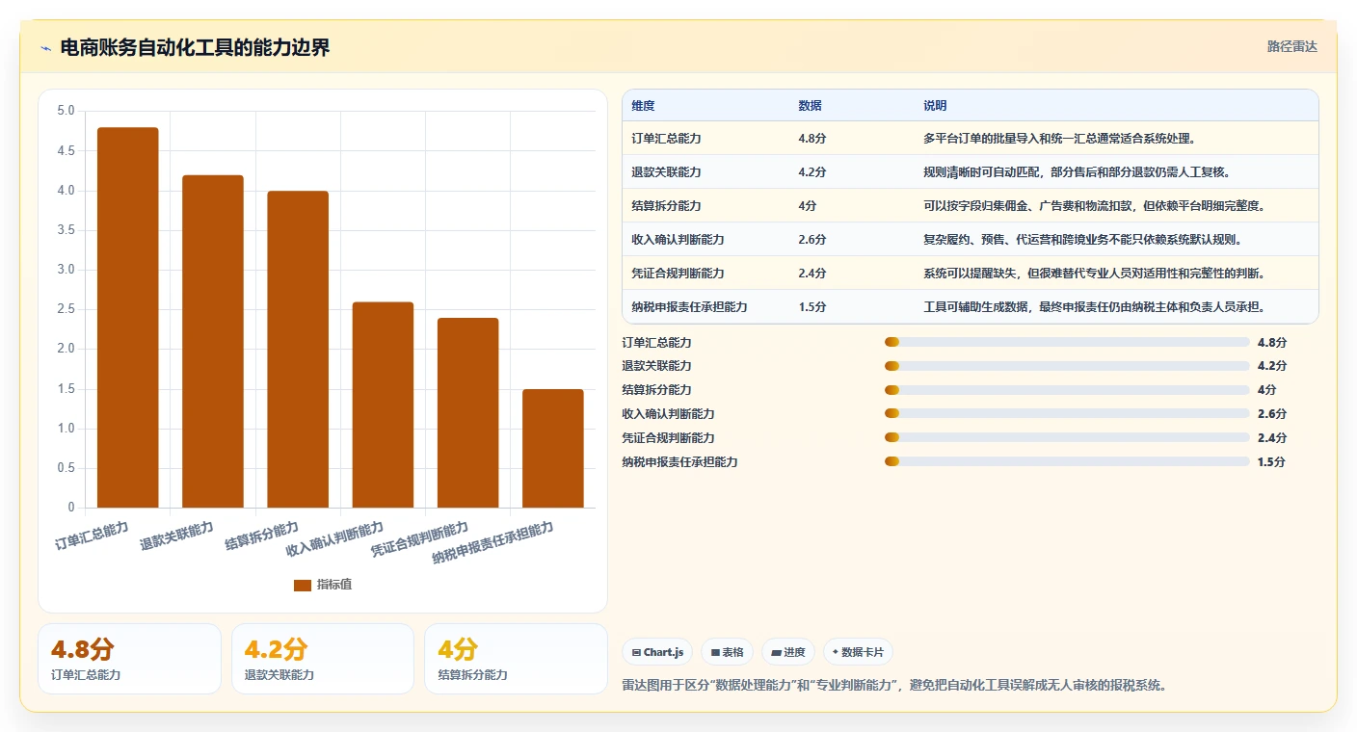This screenshot has height=732, width=1357.
Task: Click the lightning icon beside the title
Action: [x=45, y=48]
